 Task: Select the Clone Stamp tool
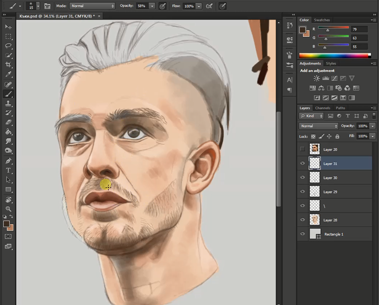pyautogui.click(x=8, y=103)
